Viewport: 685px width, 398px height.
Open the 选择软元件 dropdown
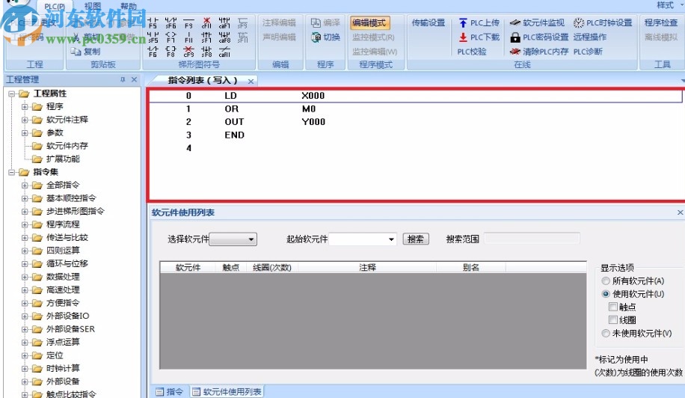click(233, 239)
